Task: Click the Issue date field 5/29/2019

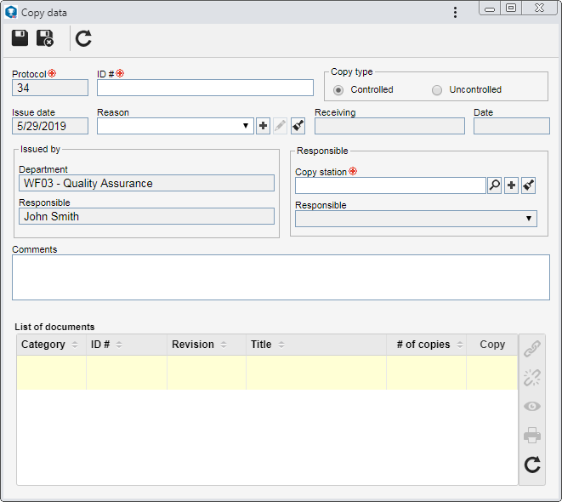Action: (50, 126)
